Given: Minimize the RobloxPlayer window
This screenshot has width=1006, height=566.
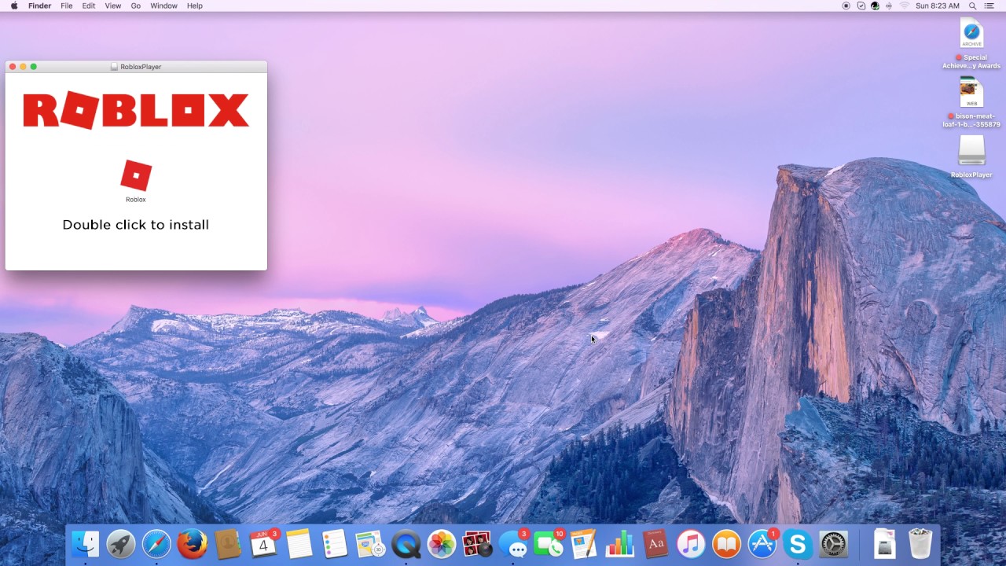Looking at the screenshot, I should point(23,67).
